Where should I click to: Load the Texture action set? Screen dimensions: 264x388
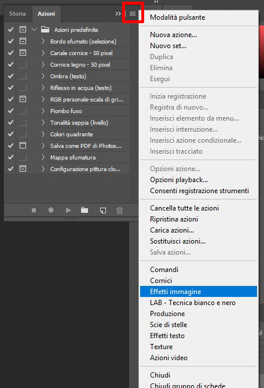pos(199,347)
